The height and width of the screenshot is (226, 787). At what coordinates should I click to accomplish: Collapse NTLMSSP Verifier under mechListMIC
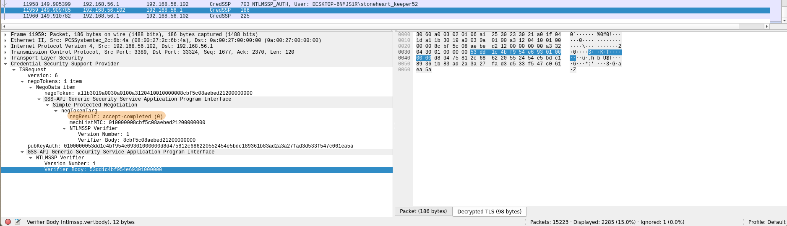point(64,129)
